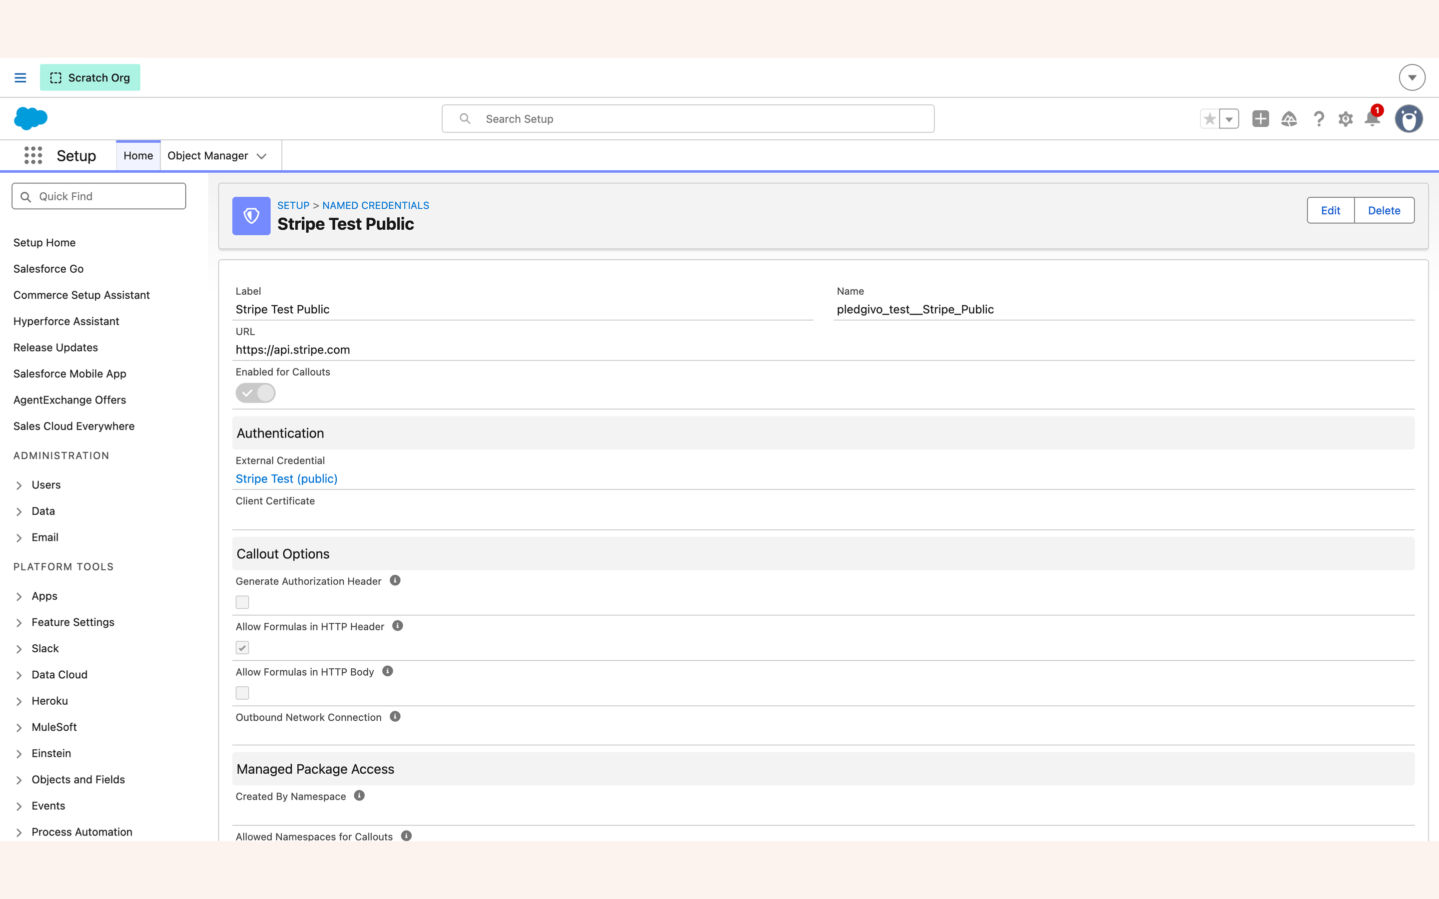Open Salesforce Mobile App
The height and width of the screenshot is (899, 1439).
pos(70,374)
